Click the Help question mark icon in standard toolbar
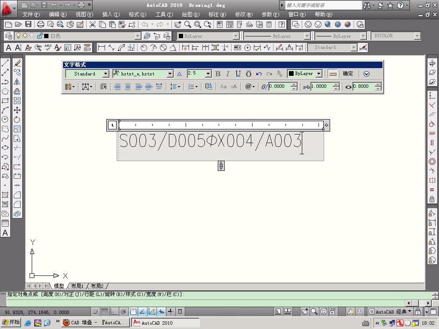The height and width of the screenshot is (329, 439). click(x=282, y=24)
